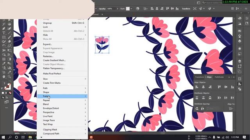Screen dimensions: 250x140
Task: Open Windows Start menu
Action: tap(3, 137)
